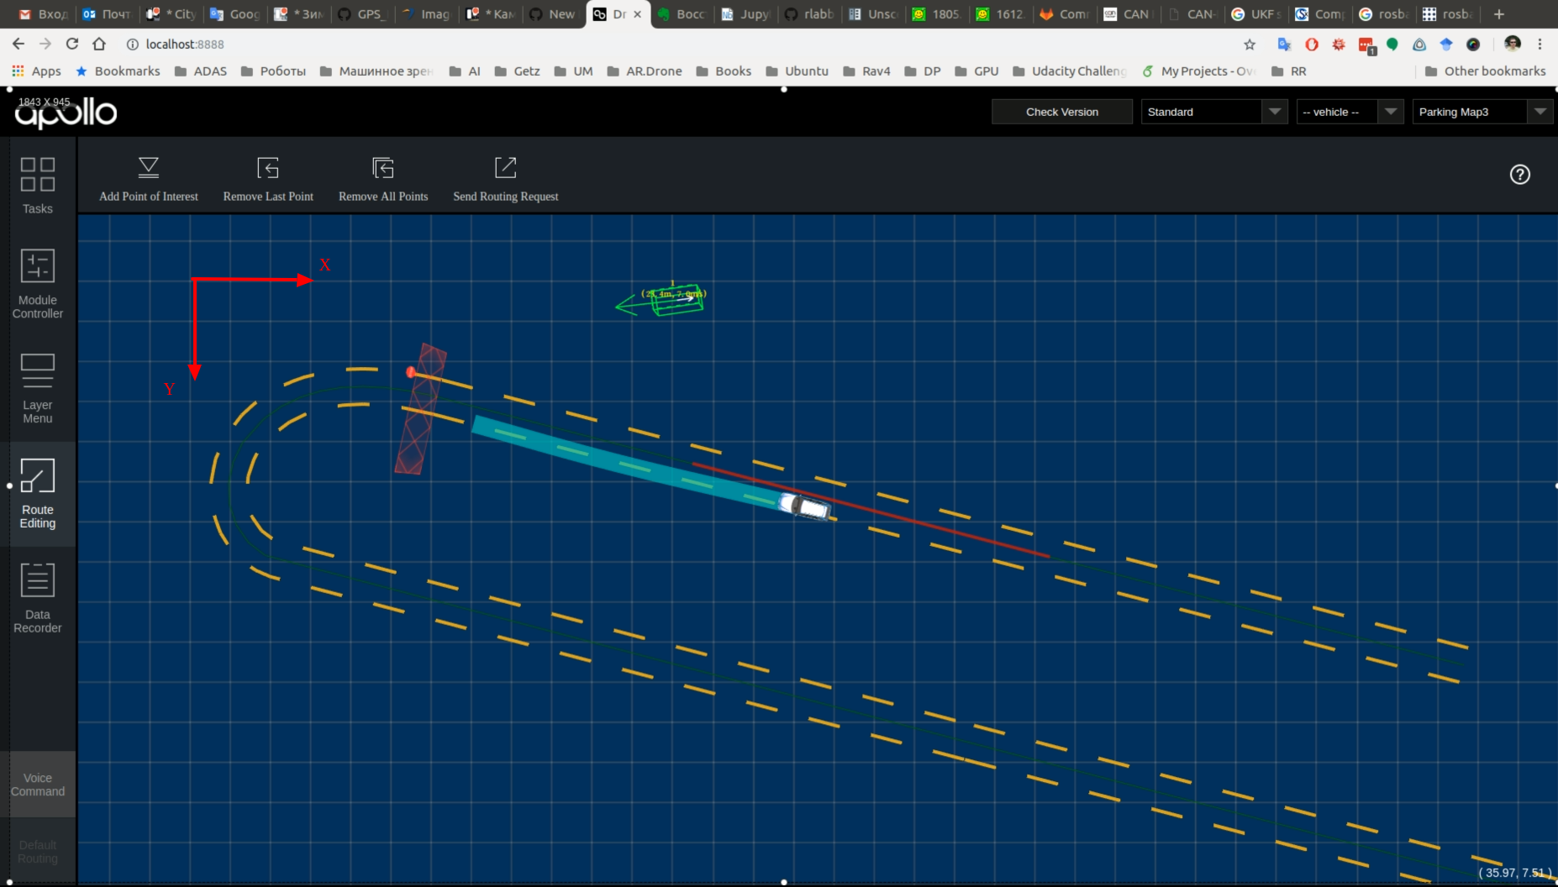Click Send Routing Request icon

click(x=506, y=167)
